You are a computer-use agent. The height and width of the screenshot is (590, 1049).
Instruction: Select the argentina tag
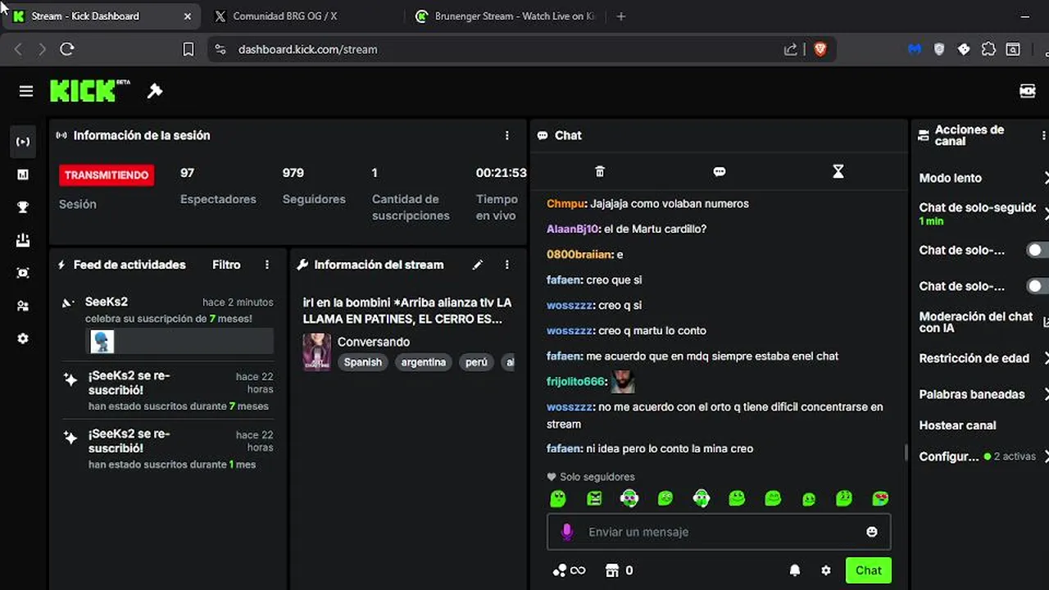click(424, 362)
